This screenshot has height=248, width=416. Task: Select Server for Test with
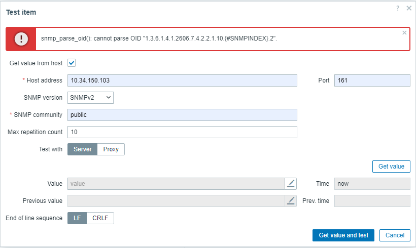tap(82, 149)
